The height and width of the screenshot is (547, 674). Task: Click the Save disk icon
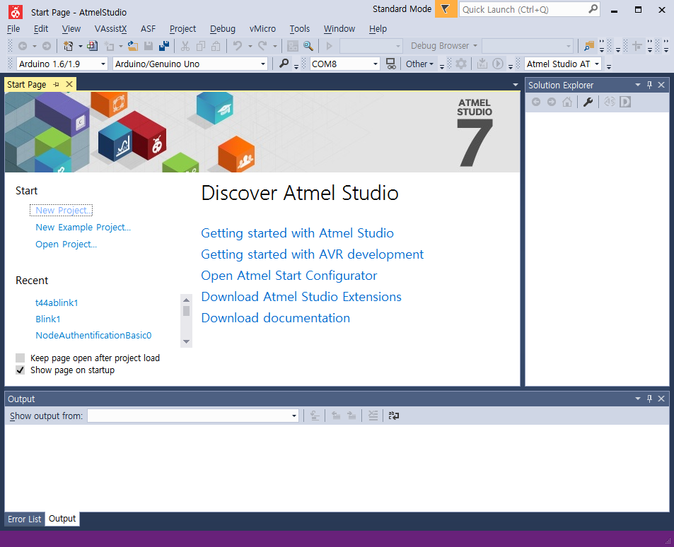click(x=149, y=46)
